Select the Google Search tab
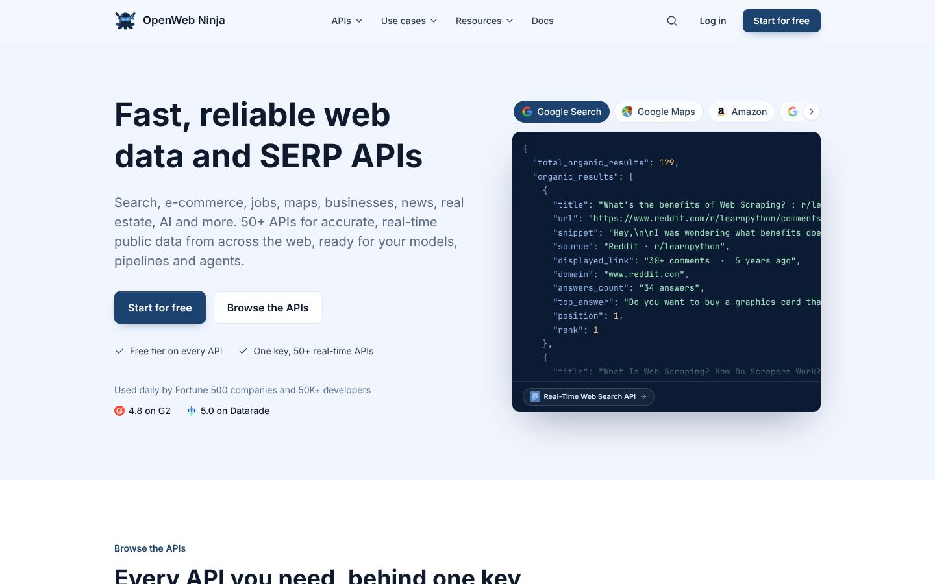Screen dimensions: 935x584 pyautogui.click(x=562, y=112)
